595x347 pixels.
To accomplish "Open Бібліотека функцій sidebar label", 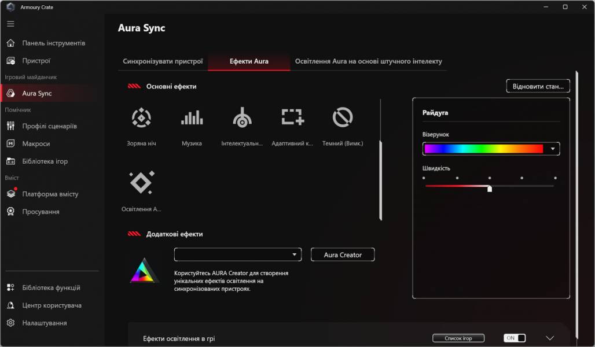I will (x=52, y=288).
